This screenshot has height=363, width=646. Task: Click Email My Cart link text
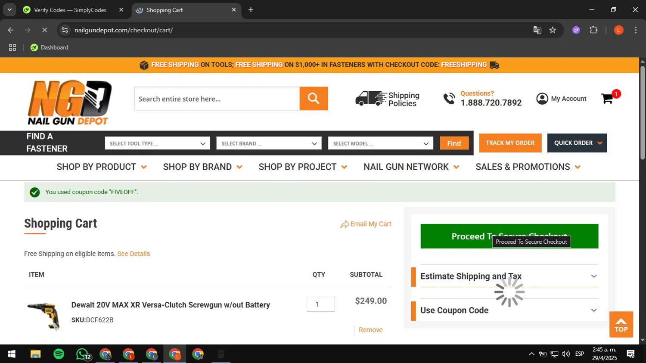coord(371,224)
